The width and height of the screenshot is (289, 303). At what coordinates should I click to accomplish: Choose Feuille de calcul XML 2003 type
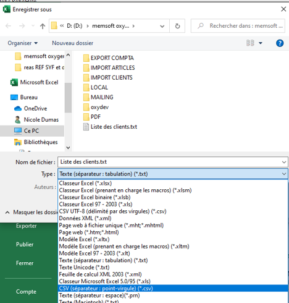click(x=173, y=275)
